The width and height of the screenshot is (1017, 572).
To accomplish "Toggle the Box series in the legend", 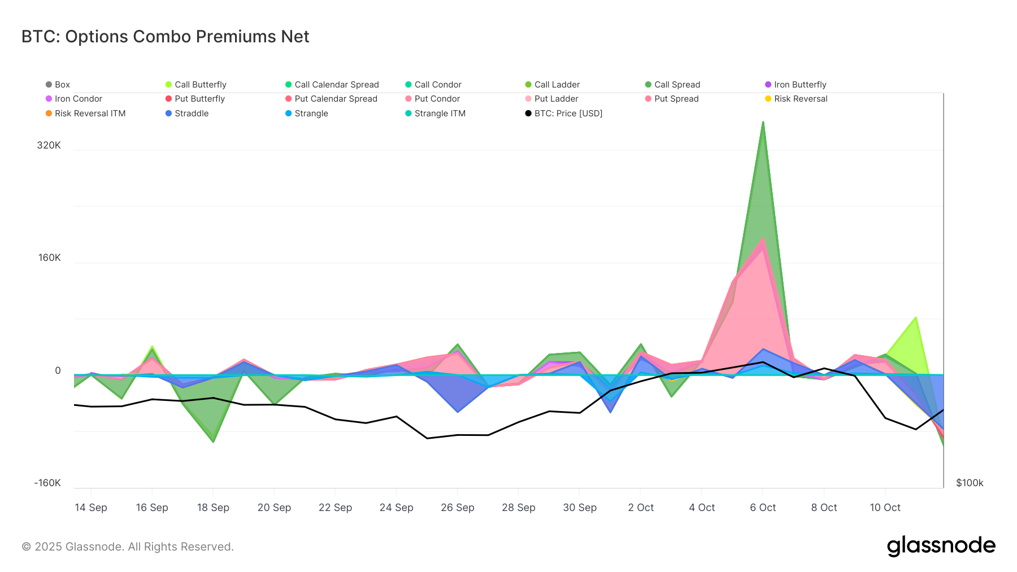I will 58,84.
